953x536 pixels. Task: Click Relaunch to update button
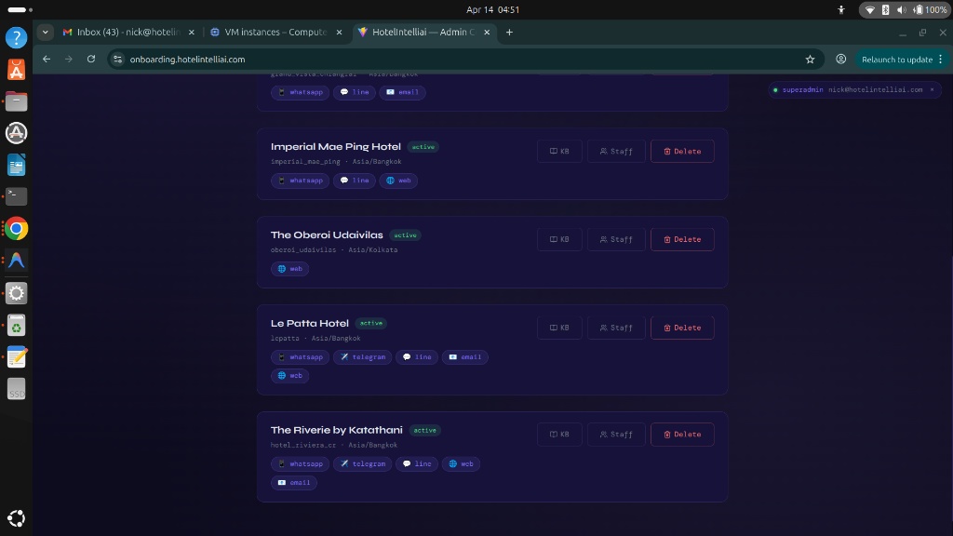(896, 59)
